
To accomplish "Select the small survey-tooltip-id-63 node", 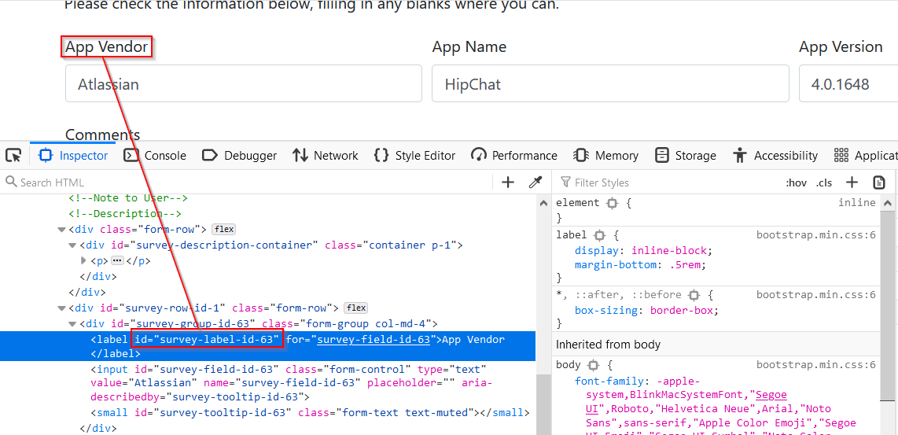I will point(310,412).
